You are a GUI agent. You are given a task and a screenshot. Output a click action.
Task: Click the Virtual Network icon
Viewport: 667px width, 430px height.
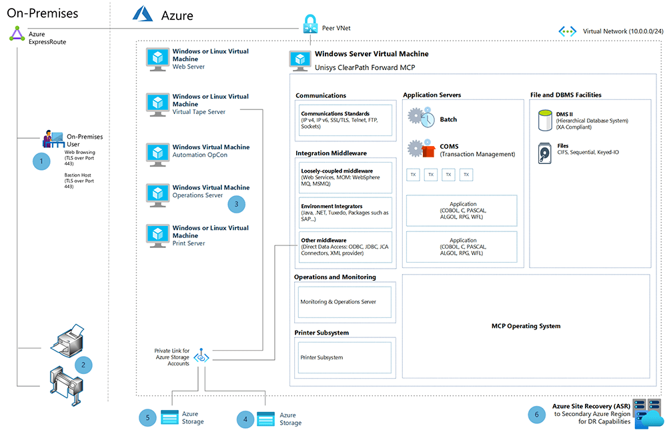pyautogui.click(x=568, y=31)
